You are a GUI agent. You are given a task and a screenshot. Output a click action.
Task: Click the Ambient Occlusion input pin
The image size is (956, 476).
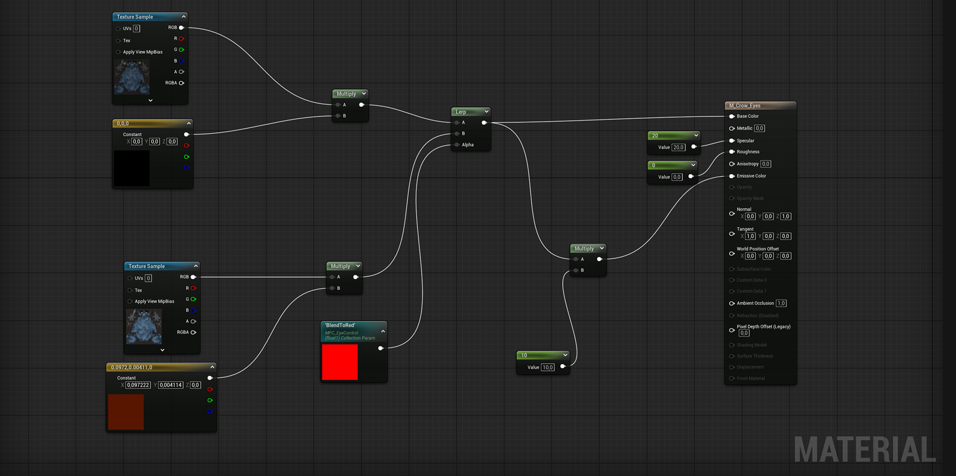click(x=731, y=303)
